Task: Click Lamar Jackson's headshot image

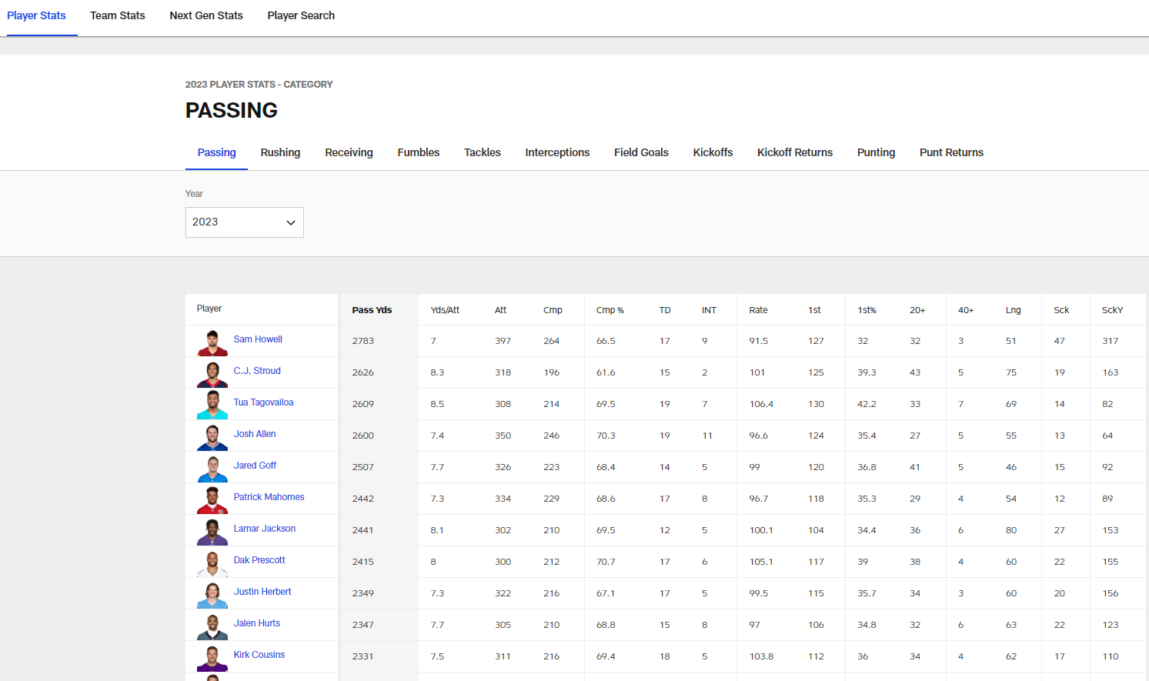Action: tap(212, 532)
